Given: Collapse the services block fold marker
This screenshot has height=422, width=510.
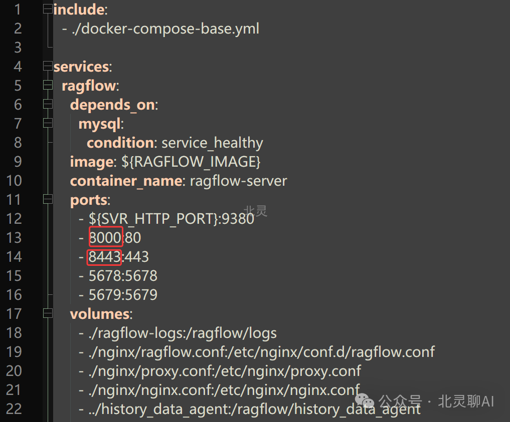Looking at the screenshot, I should [48, 66].
